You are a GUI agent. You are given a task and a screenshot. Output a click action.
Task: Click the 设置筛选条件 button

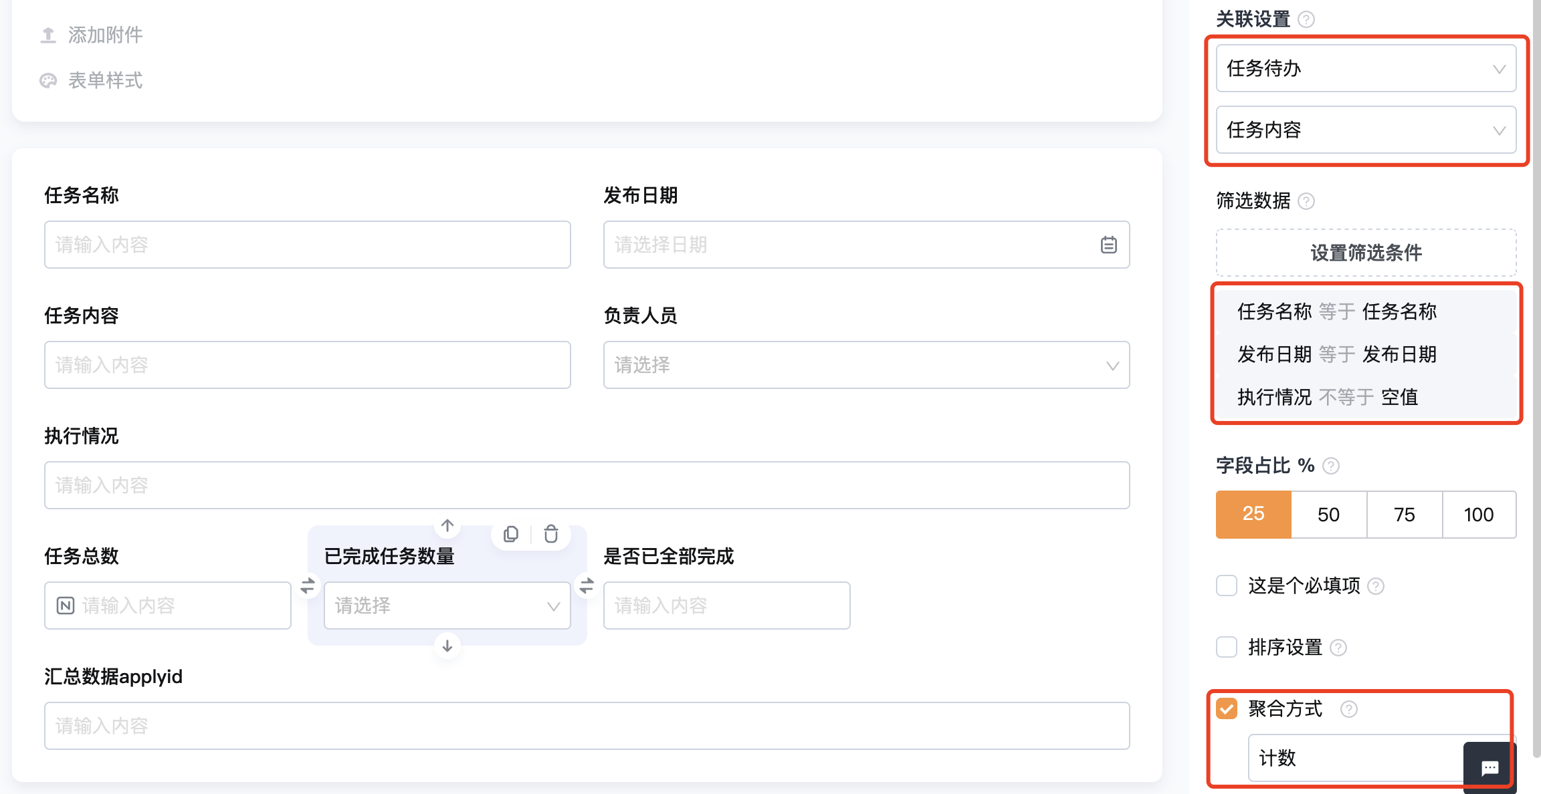pyautogui.click(x=1366, y=253)
